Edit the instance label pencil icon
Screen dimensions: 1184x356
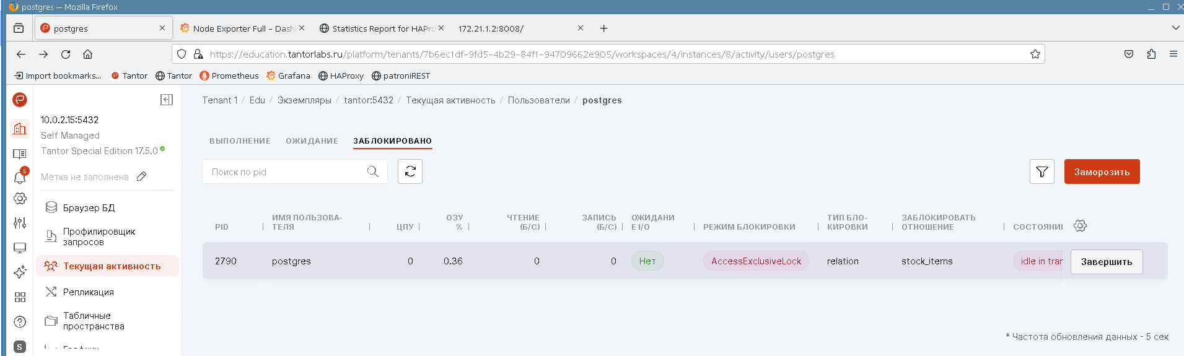(x=141, y=176)
